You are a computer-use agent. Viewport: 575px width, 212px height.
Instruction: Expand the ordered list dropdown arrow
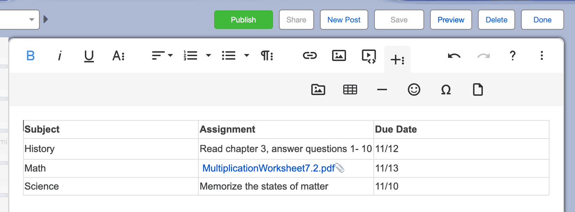point(208,56)
